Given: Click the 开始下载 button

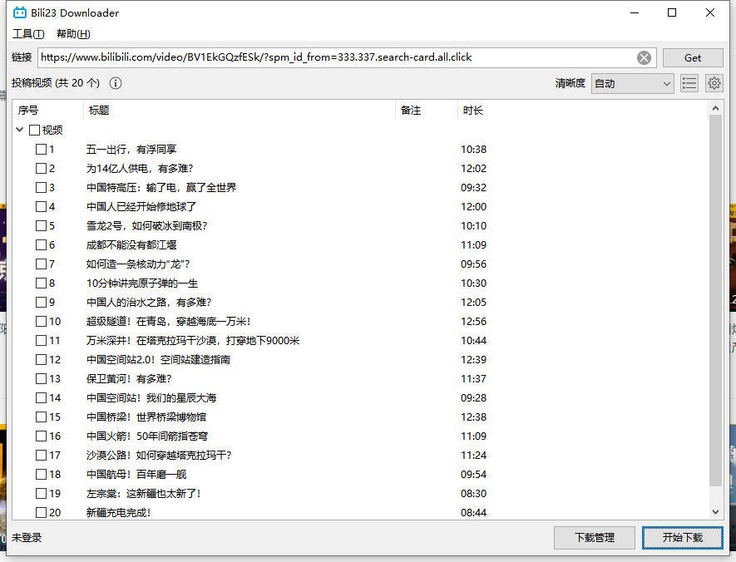Looking at the screenshot, I should coord(682,538).
